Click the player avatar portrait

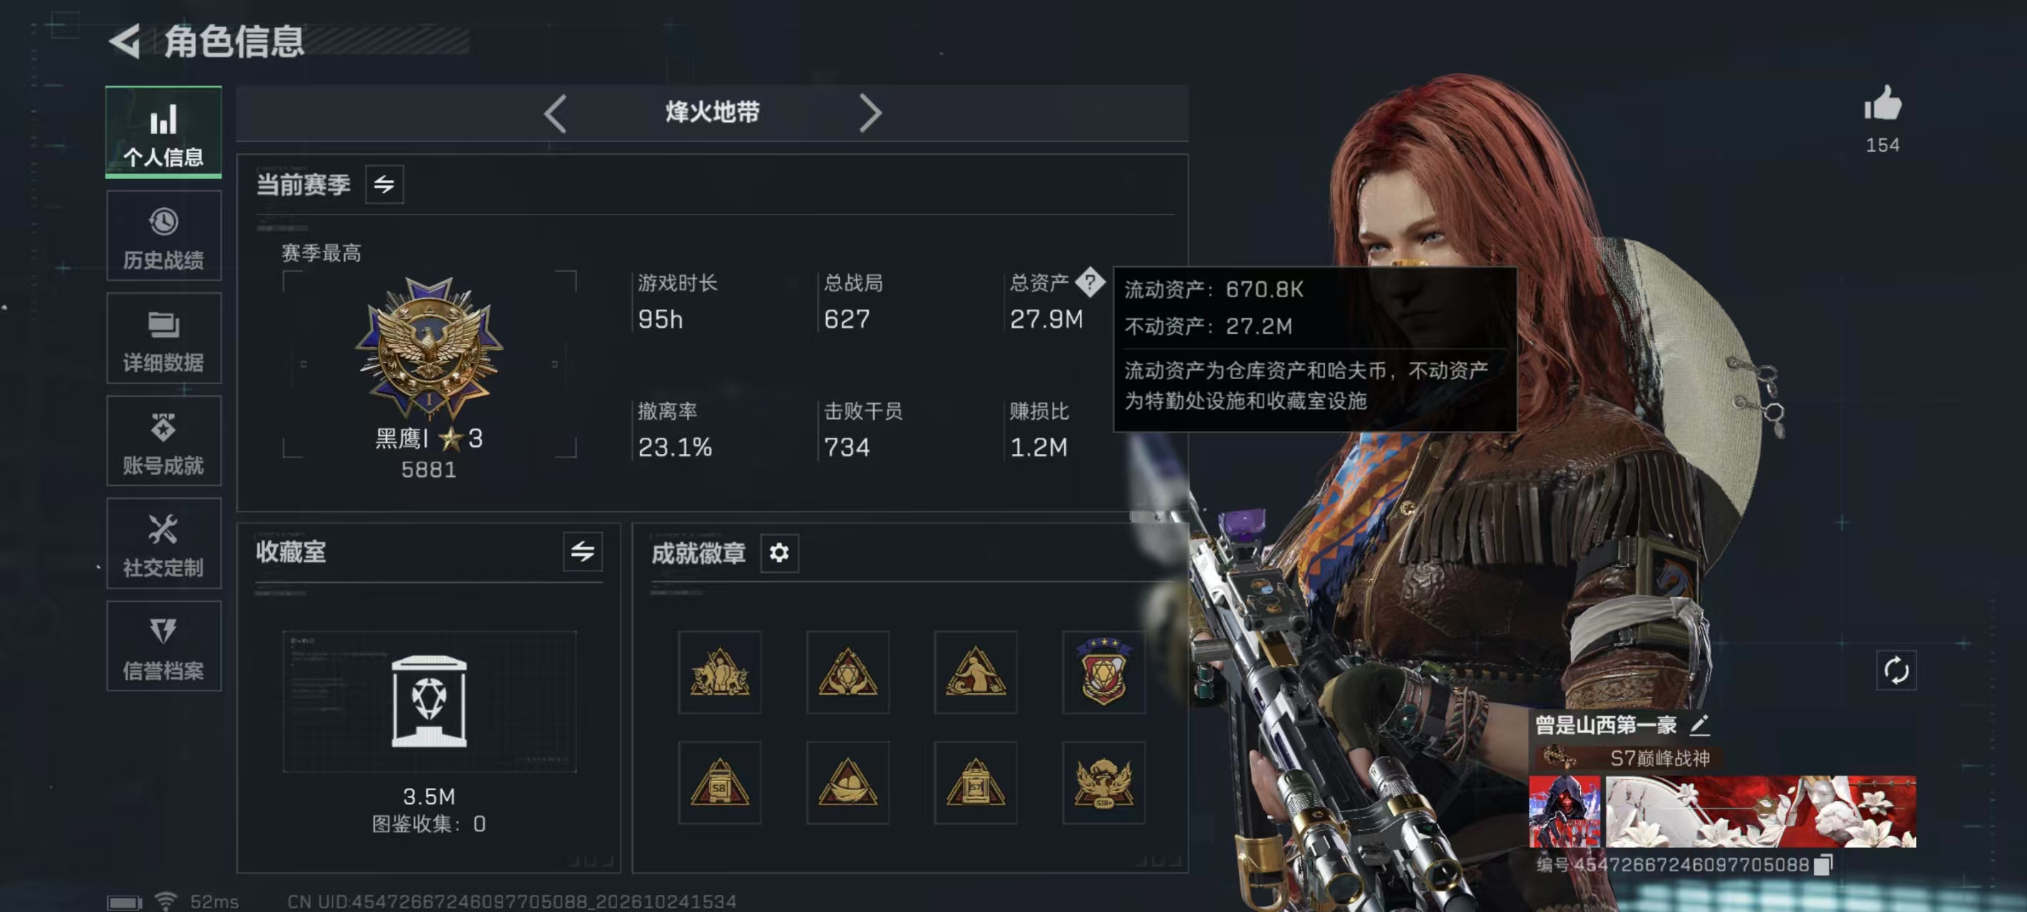[x=1564, y=812]
